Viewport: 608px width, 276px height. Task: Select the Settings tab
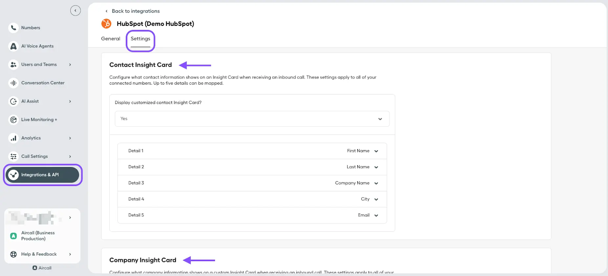(140, 39)
